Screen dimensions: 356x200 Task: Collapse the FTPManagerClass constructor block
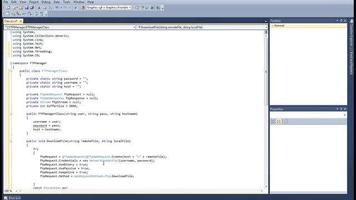coord(11,114)
